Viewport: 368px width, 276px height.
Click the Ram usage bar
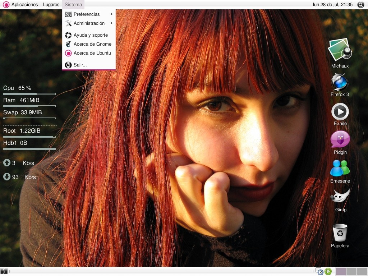(x=29, y=106)
